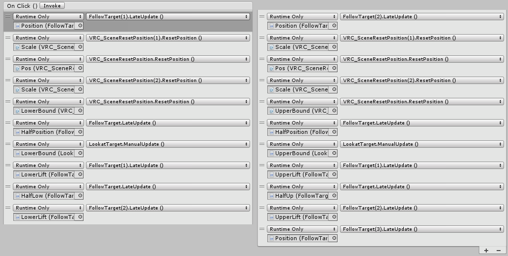Grab the reorder handle of the LowerBound (VRC_ entry
This screenshot has height=256, width=508.
tap(8, 102)
